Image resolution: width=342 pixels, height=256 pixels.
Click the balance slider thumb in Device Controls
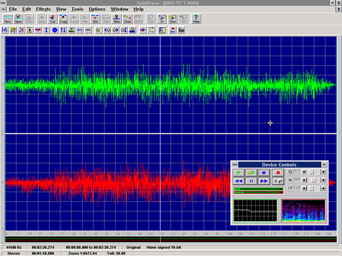pyautogui.click(x=313, y=180)
